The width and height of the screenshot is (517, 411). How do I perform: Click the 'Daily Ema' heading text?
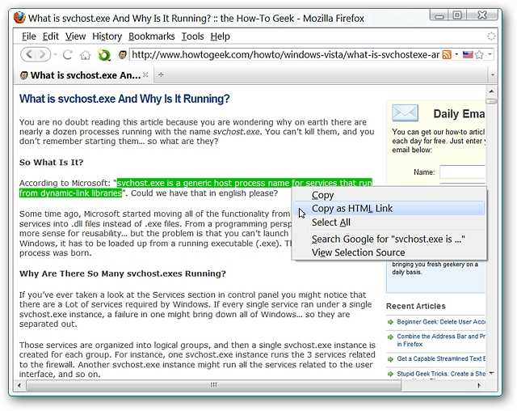[459, 114]
